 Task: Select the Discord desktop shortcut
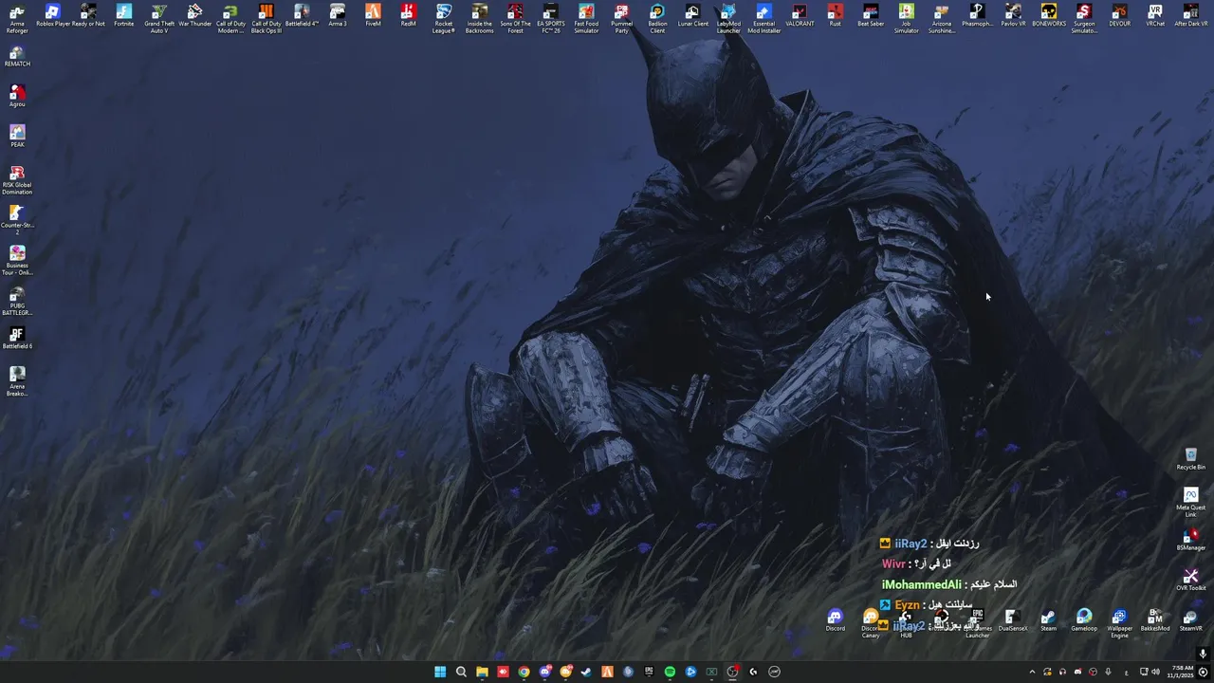click(835, 619)
